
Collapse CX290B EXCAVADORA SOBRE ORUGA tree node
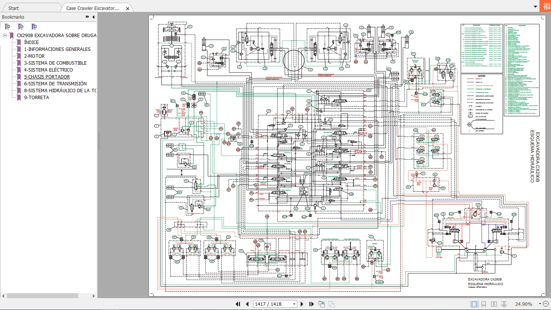5,36
